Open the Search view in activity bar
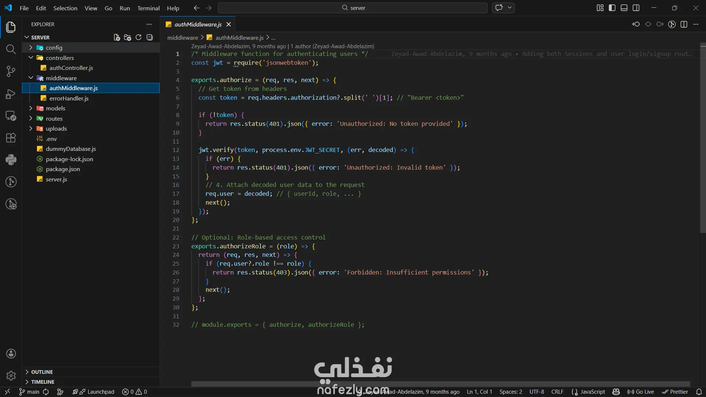Viewport: 706px width, 397px height. pyautogui.click(x=11, y=49)
